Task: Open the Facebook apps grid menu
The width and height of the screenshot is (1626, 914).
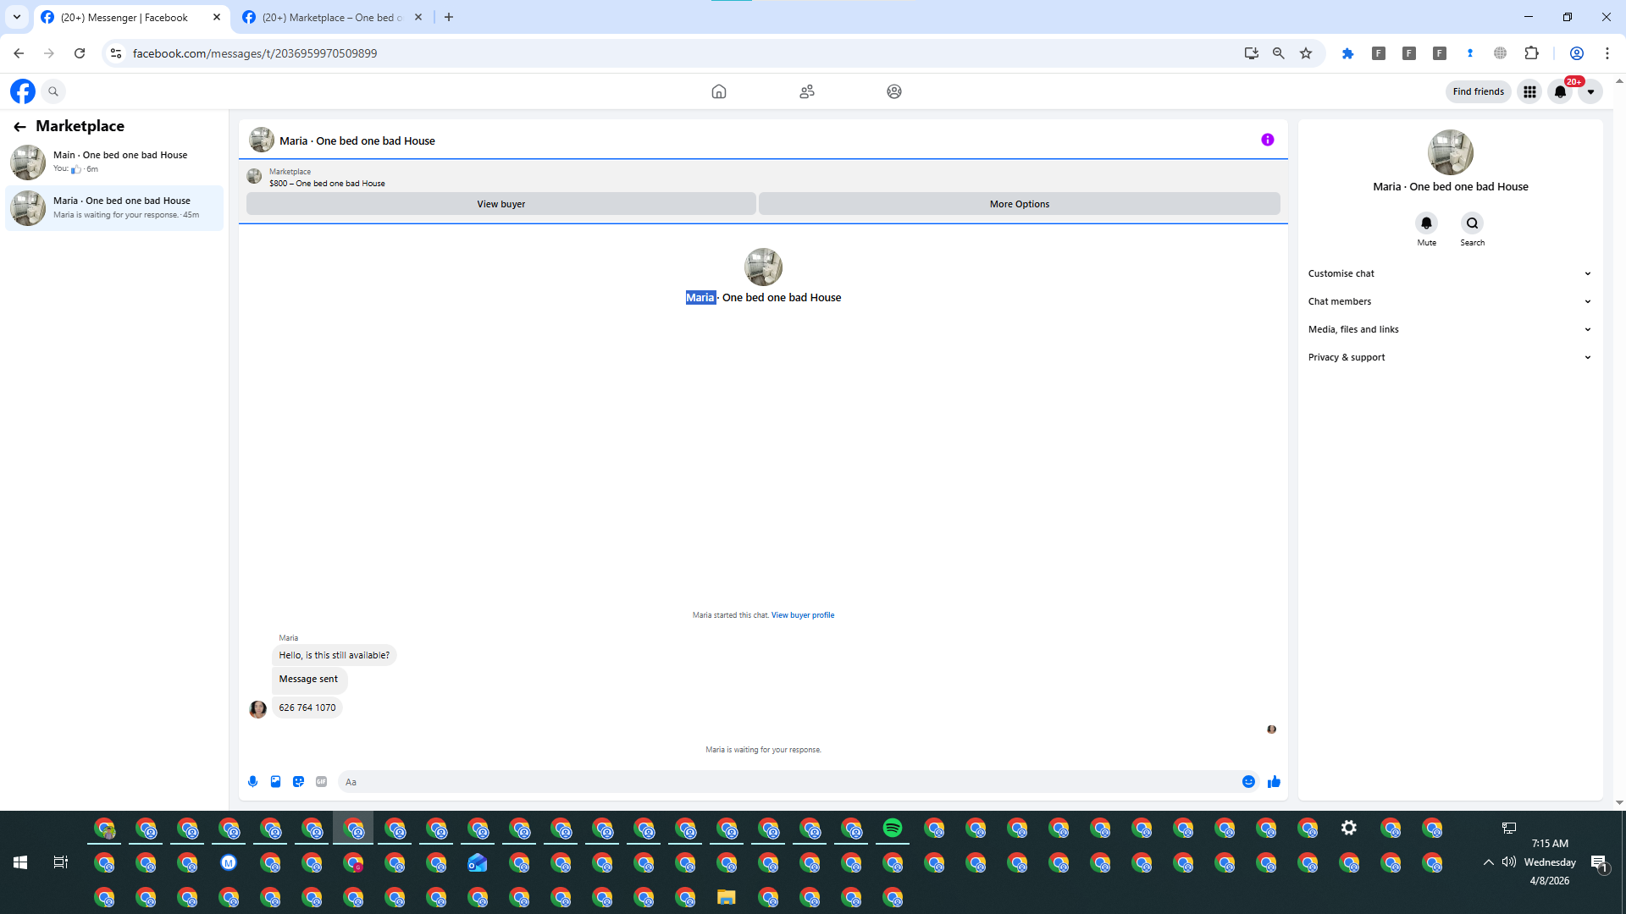Action: click(x=1529, y=91)
